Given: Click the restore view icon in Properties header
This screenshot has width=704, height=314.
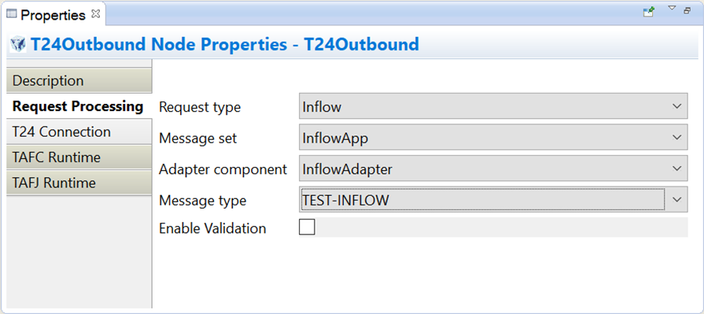Looking at the screenshot, I should click(x=687, y=11).
